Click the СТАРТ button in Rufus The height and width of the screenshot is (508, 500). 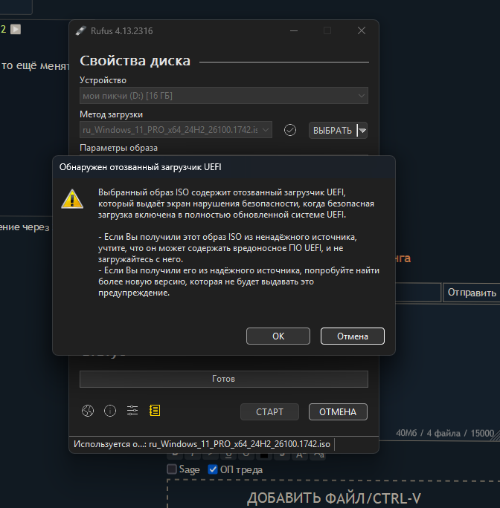(x=269, y=411)
